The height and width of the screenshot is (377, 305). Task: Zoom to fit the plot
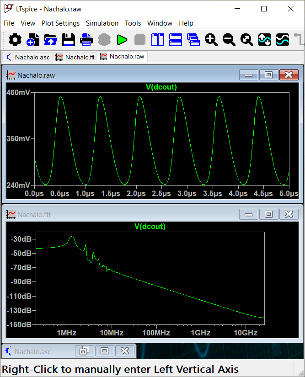coord(247,40)
